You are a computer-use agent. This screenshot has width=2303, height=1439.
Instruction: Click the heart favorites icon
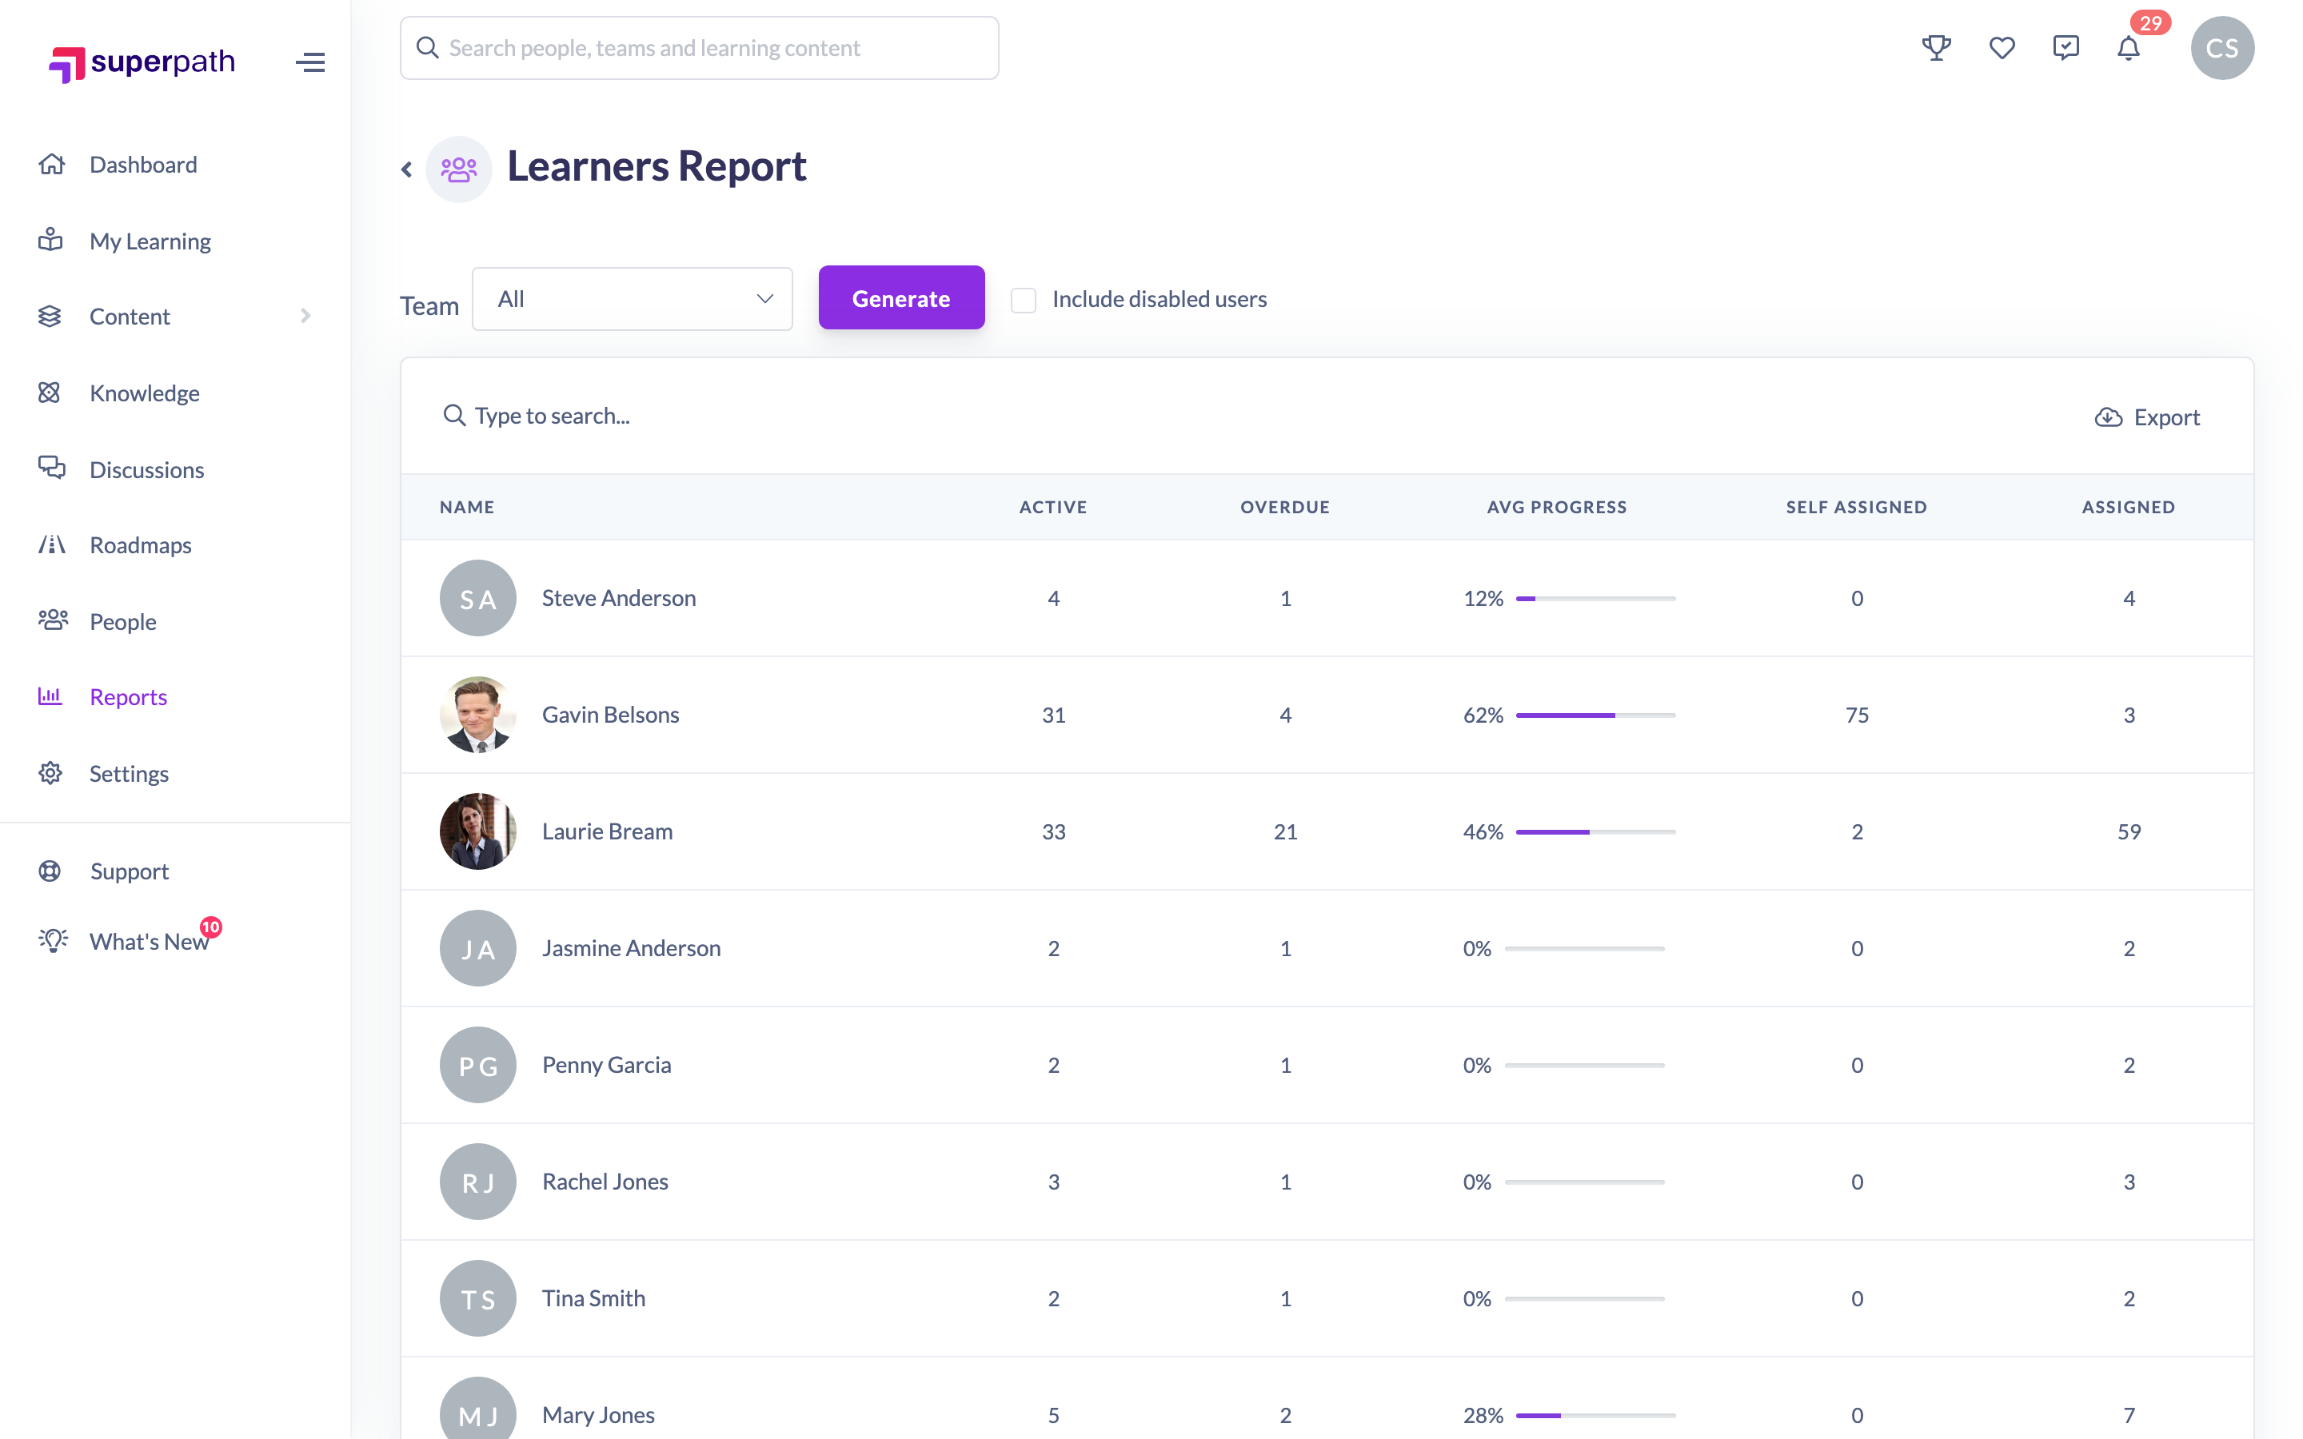click(x=2002, y=48)
